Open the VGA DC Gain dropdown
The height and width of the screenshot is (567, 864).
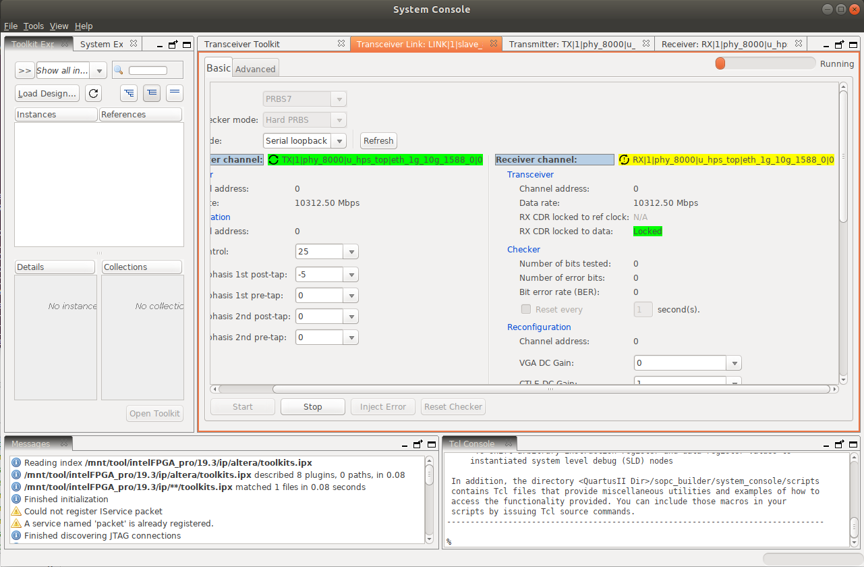734,362
